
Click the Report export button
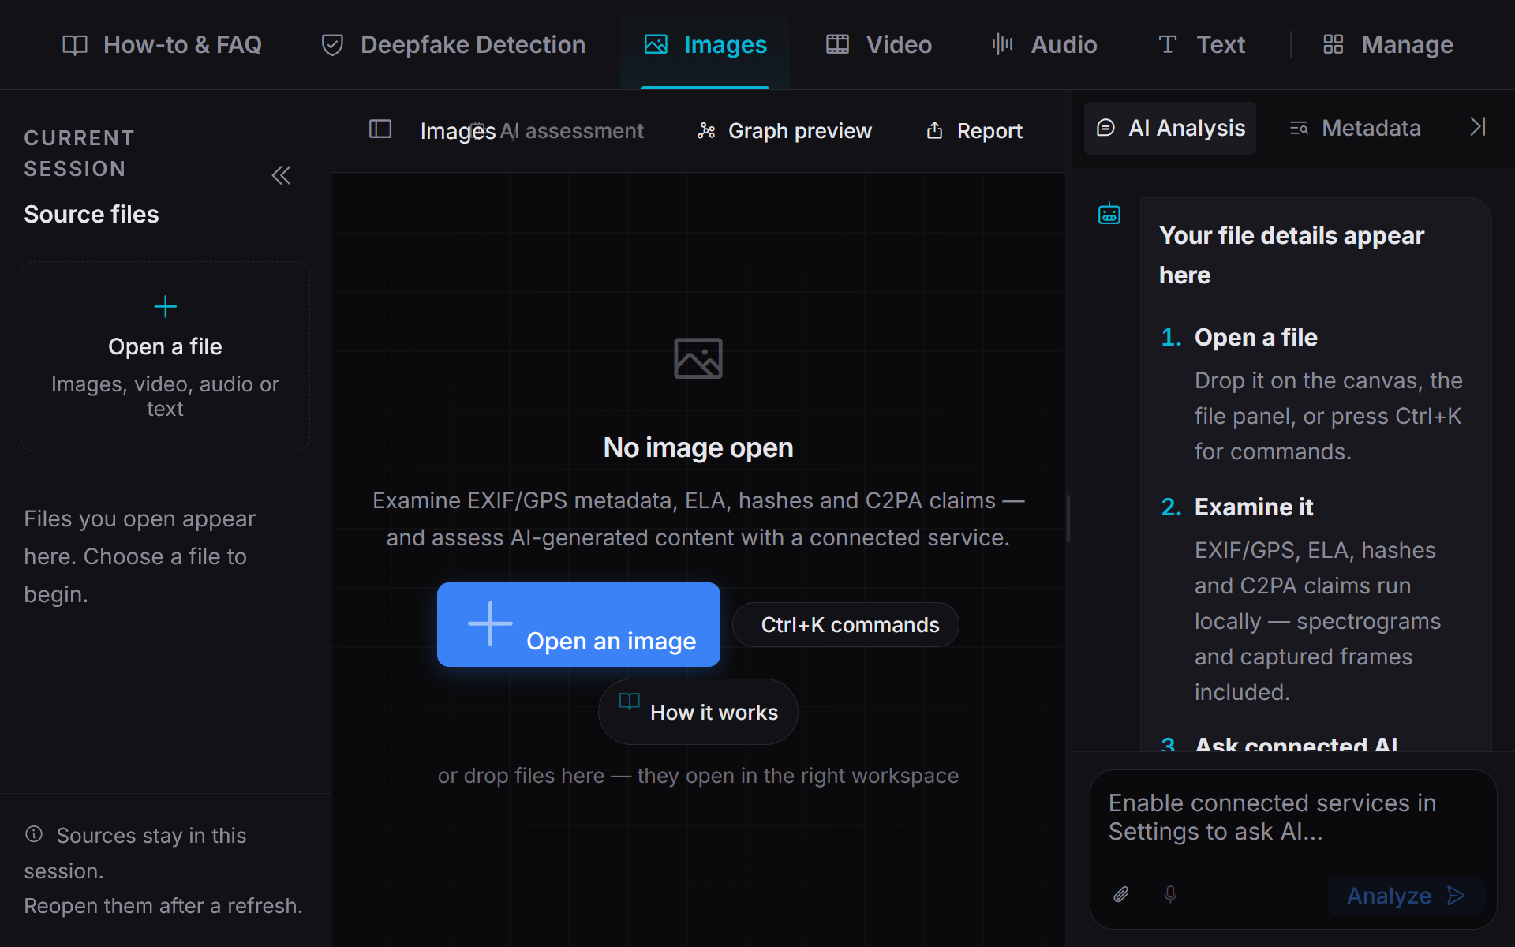coord(974,131)
